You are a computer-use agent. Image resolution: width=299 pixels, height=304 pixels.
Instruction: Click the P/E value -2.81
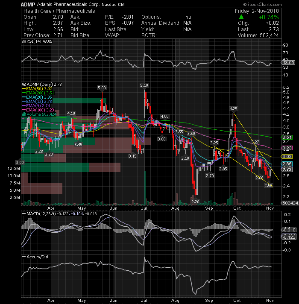pyautogui.click(x=128, y=17)
